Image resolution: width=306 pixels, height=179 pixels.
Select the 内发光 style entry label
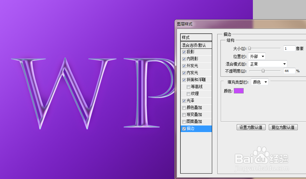pyautogui.click(x=192, y=73)
